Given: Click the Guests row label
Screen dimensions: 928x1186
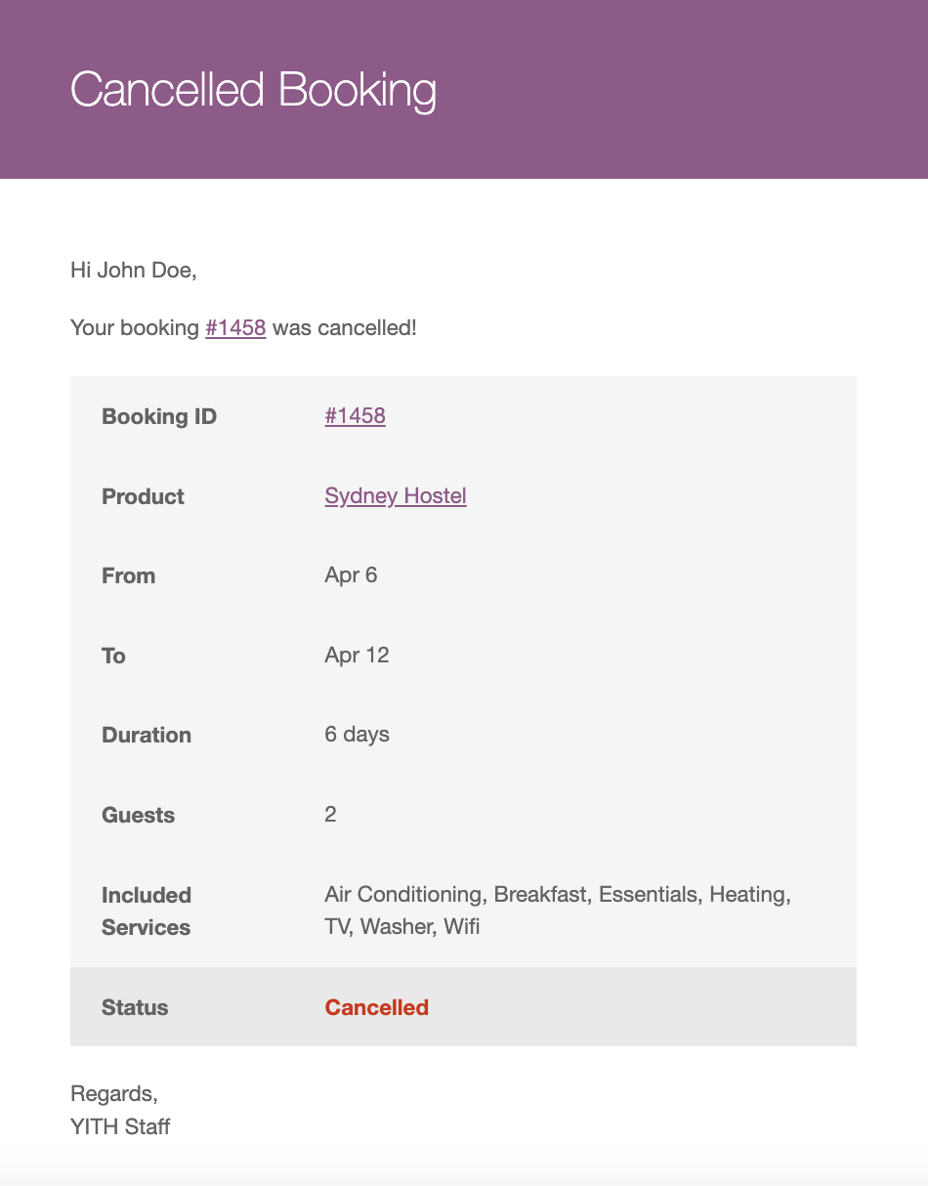Looking at the screenshot, I should 138,816.
